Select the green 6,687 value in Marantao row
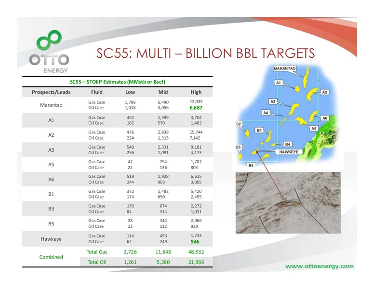Screen dimensions: 374x289 tap(196, 108)
